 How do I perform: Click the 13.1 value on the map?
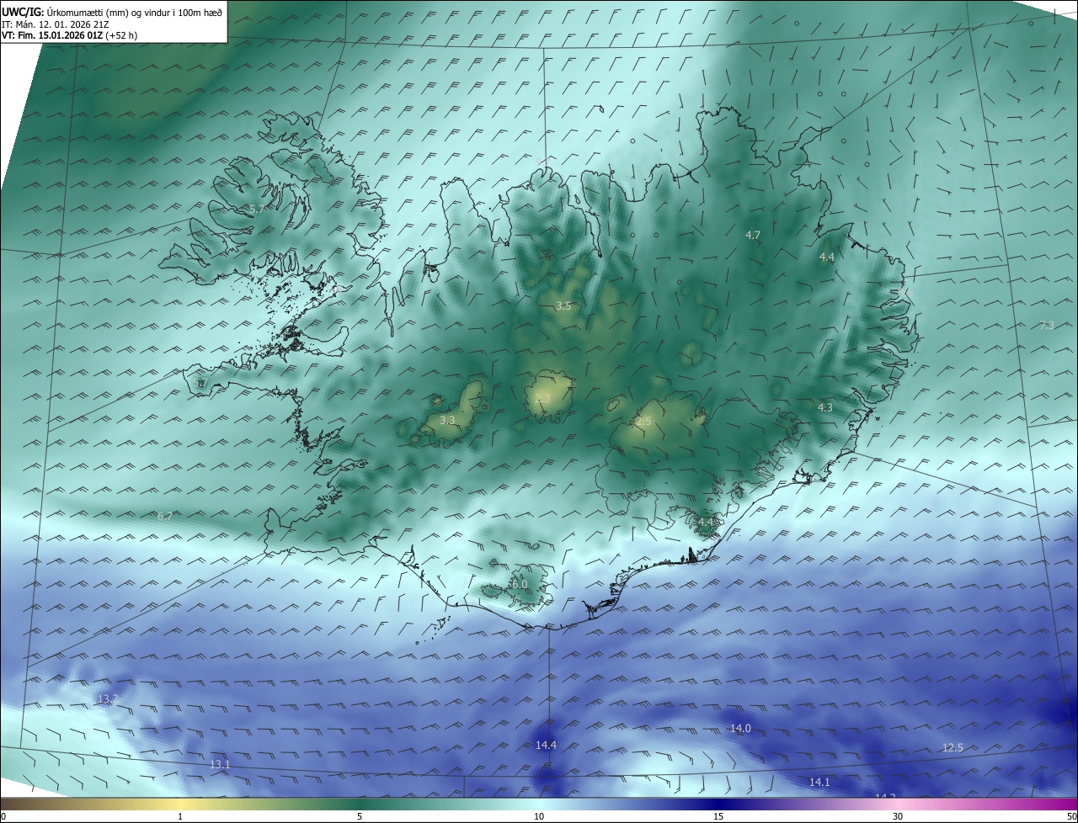220,764
